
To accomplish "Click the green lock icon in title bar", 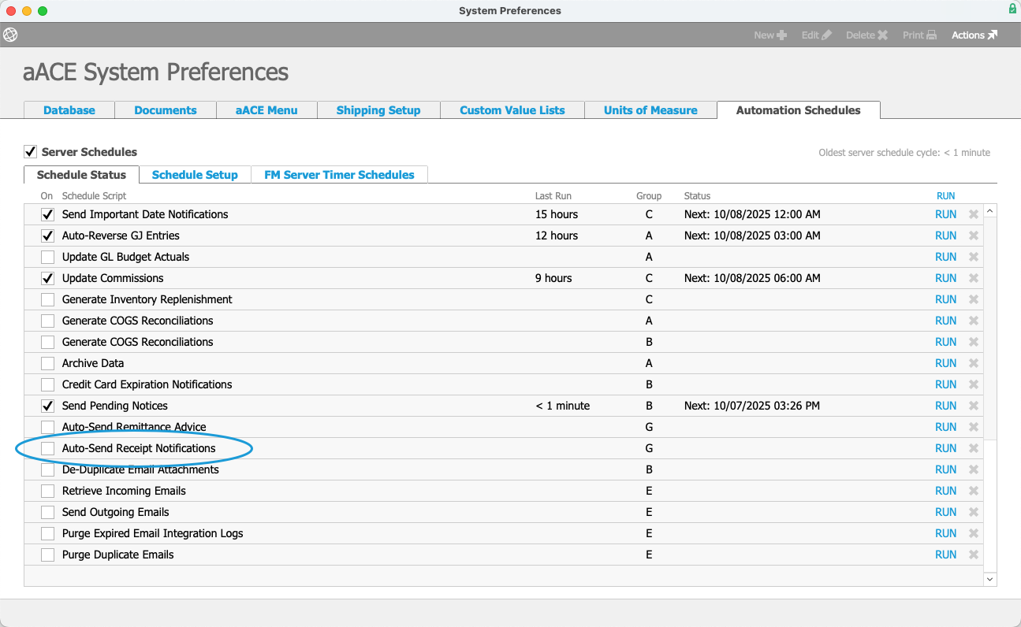I will [1012, 9].
